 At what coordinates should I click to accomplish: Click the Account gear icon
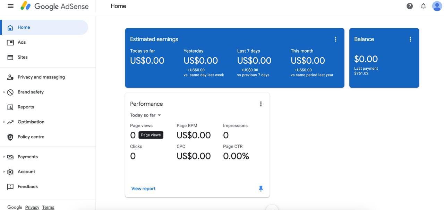[x=10, y=172]
